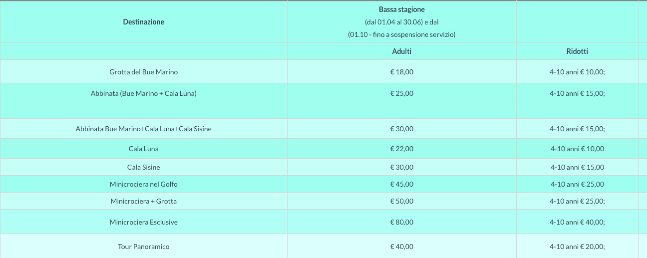Select the Grotta del Bue Marino row
647x258 pixels.
(320, 72)
